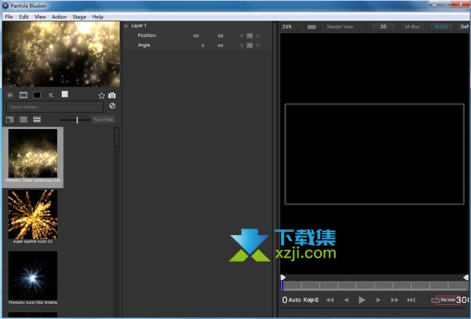This screenshot has height=319, width=471.
Task: Click the Favorites button
Action: pyautogui.click(x=103, y=119)
